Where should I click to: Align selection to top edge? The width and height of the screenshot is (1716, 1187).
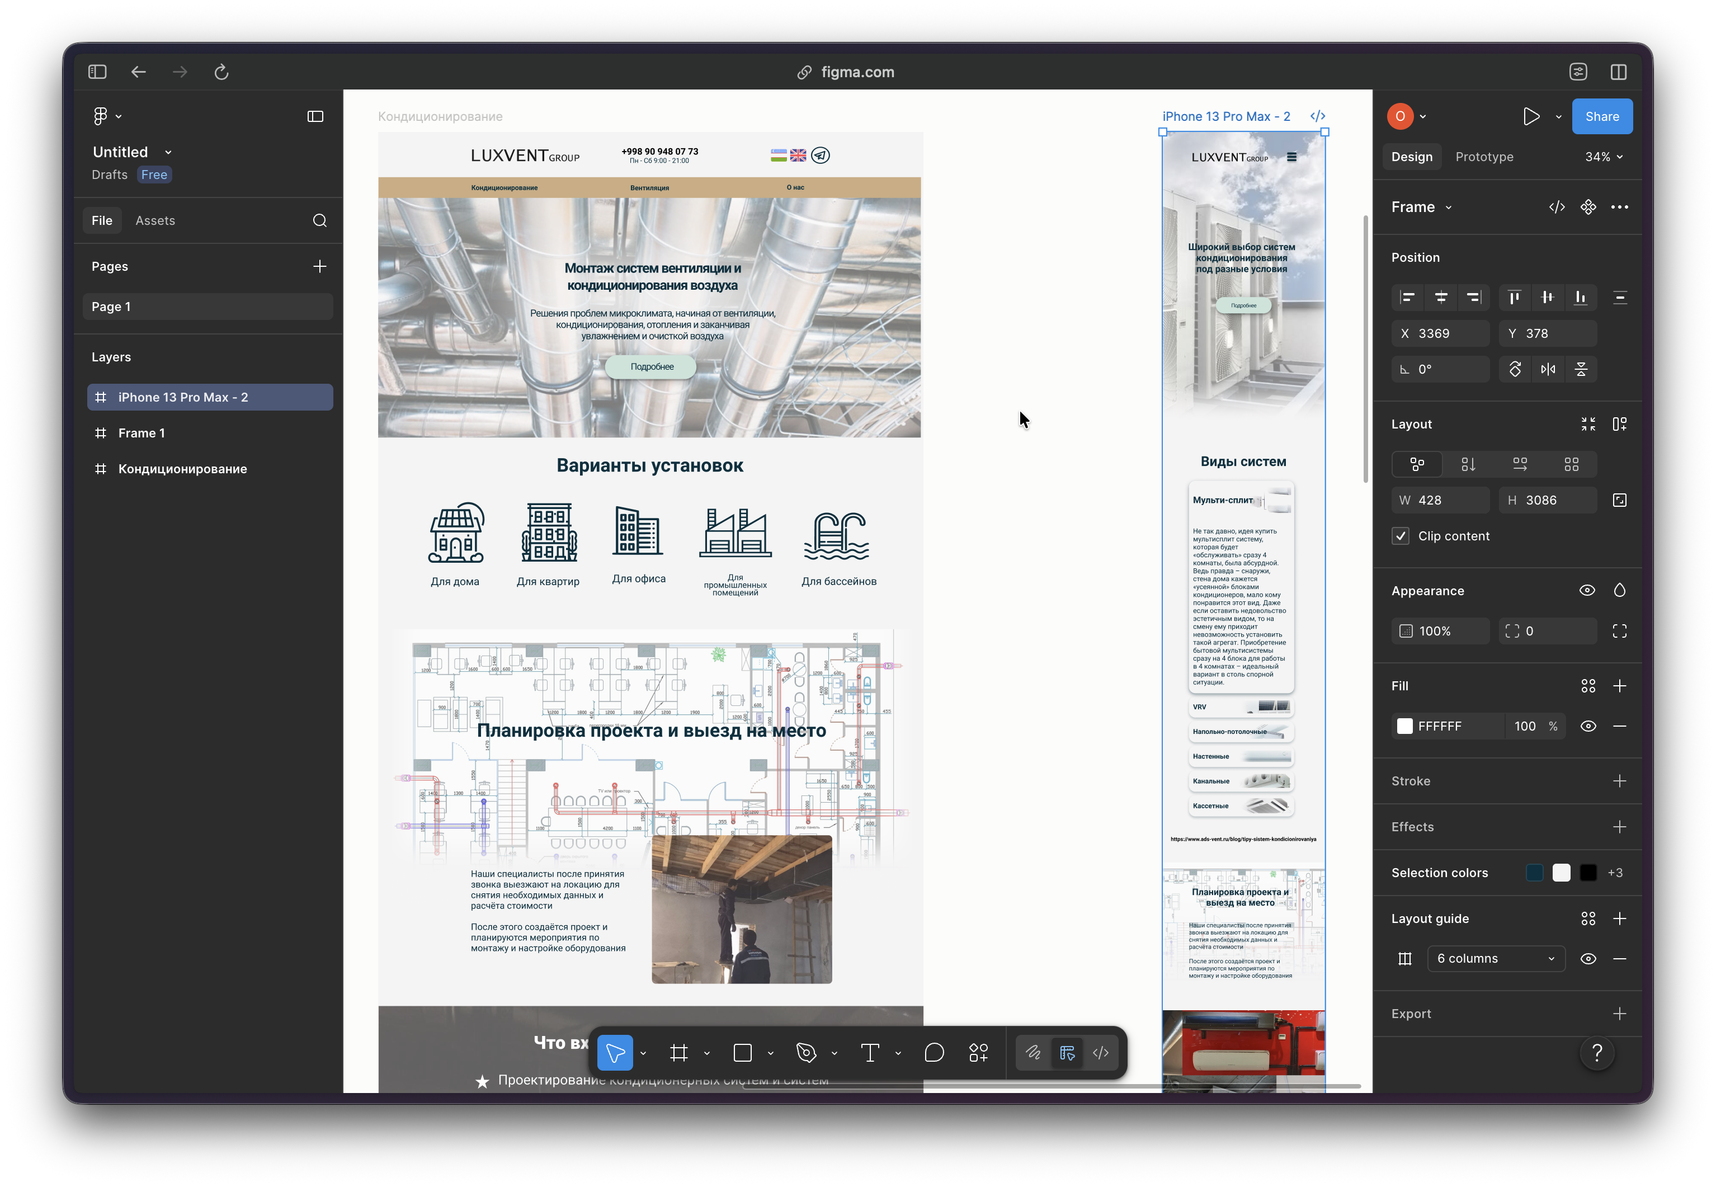pyautogui.click(x=1515, y=298)
